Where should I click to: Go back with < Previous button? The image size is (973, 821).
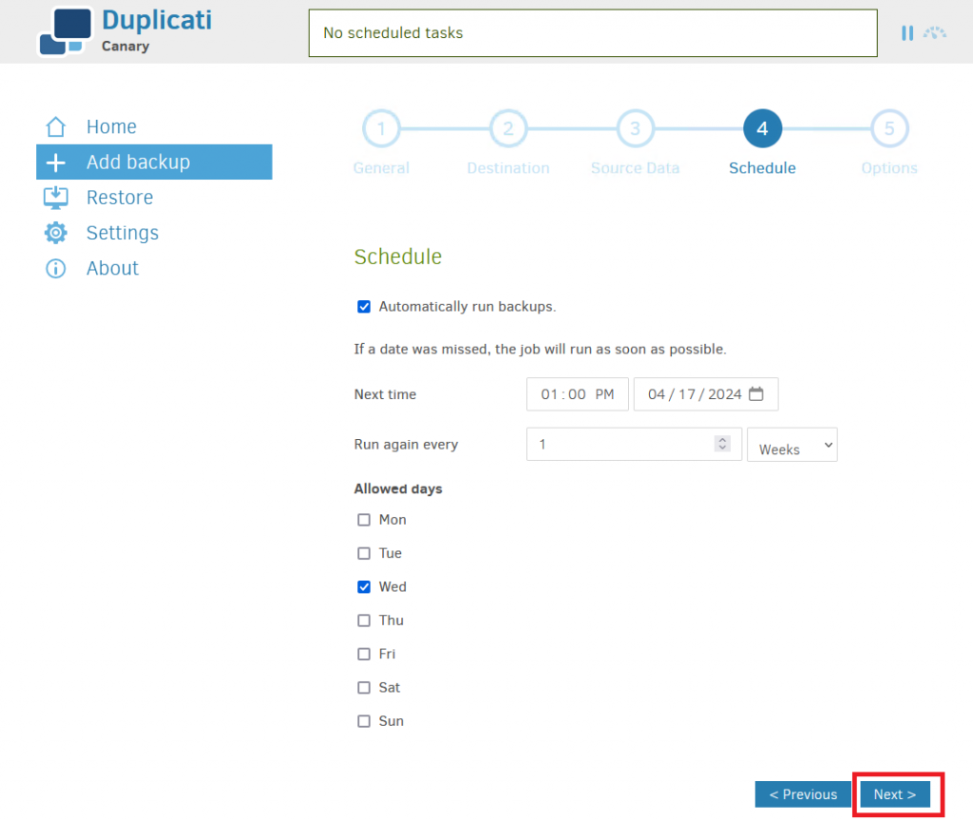(x=803, y=793)
